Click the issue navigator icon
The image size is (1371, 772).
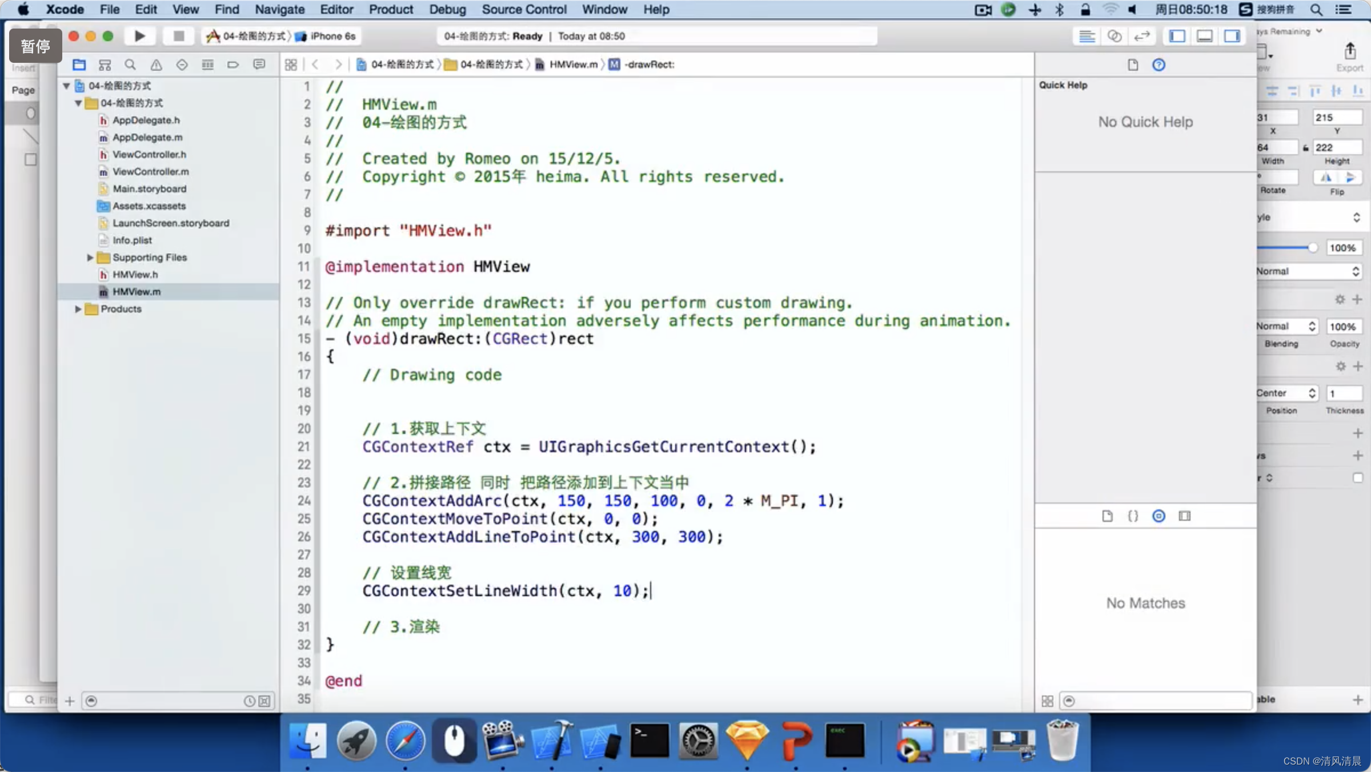click(x=155, y=64)
